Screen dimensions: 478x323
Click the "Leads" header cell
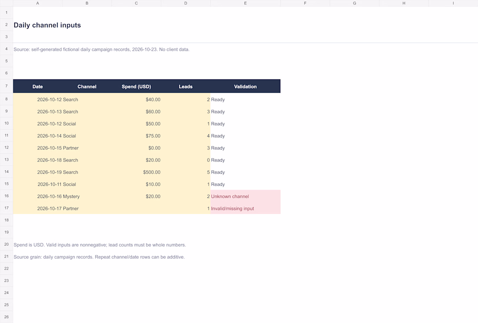click(186, 86)
